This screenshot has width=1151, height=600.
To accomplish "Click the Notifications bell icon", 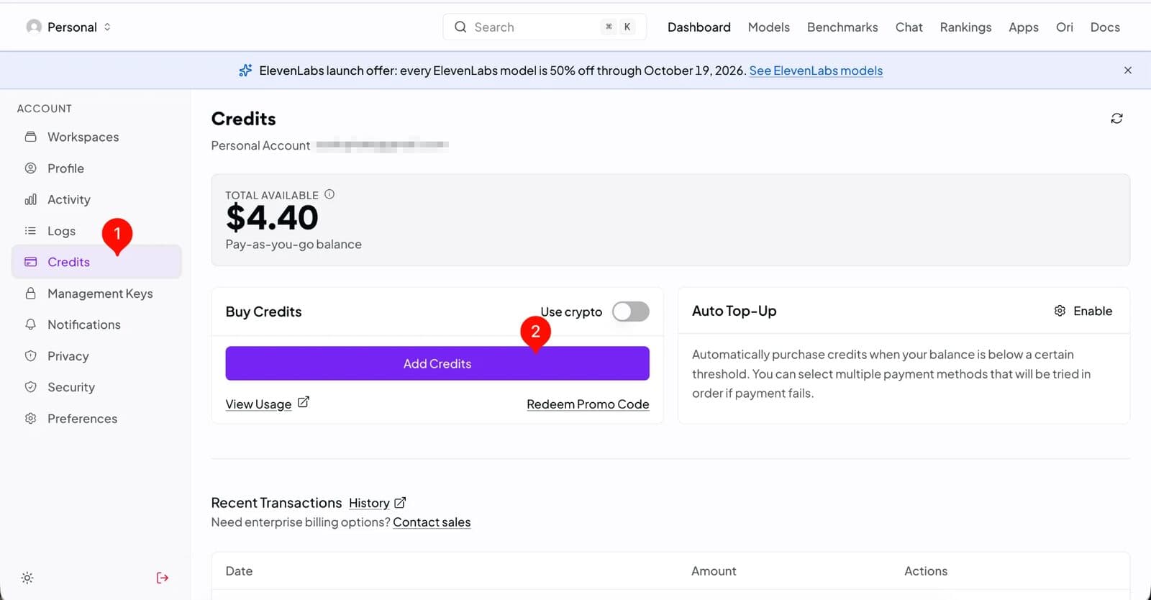I will [x=30, y=324].
